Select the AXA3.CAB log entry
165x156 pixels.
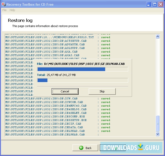58,55
